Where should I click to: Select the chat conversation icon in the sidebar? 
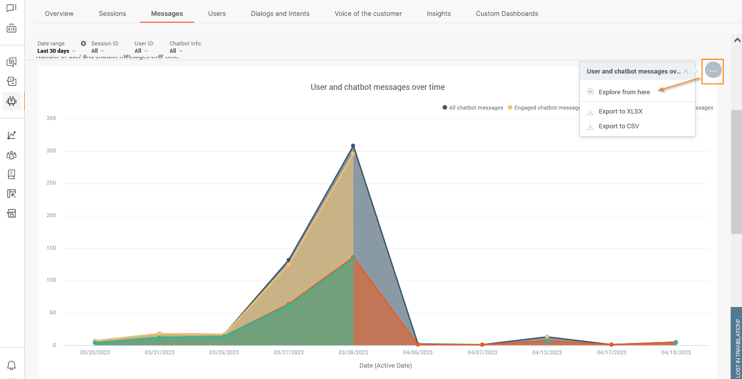[x=11, y=8]
